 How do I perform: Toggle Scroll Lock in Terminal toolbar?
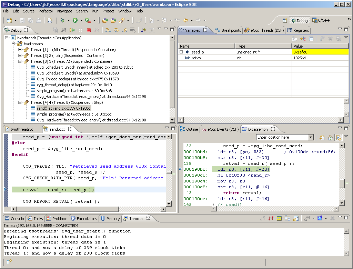coord(296,218)
